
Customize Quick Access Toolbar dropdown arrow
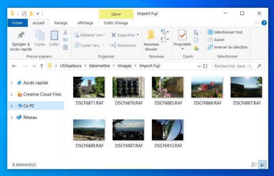pyautogui.click(x=38, y=14)
